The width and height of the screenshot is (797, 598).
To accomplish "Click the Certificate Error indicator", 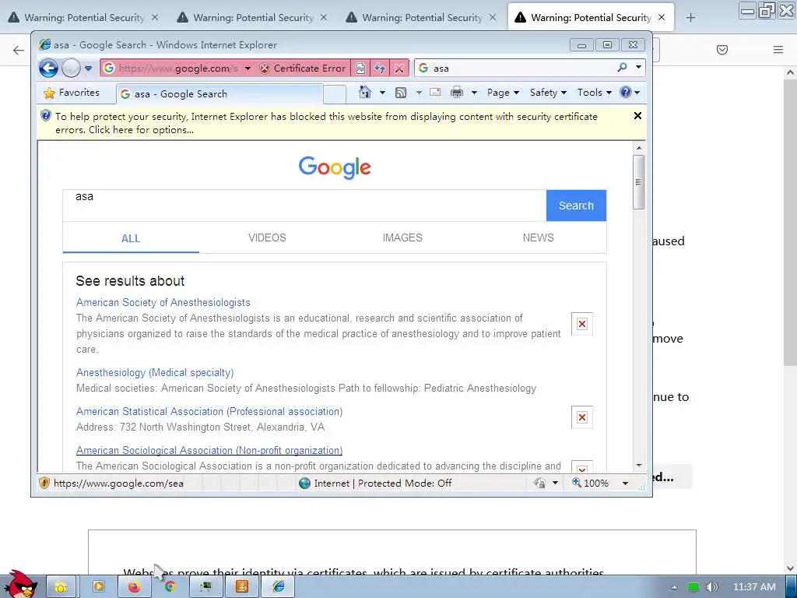I will pos(303,69).
